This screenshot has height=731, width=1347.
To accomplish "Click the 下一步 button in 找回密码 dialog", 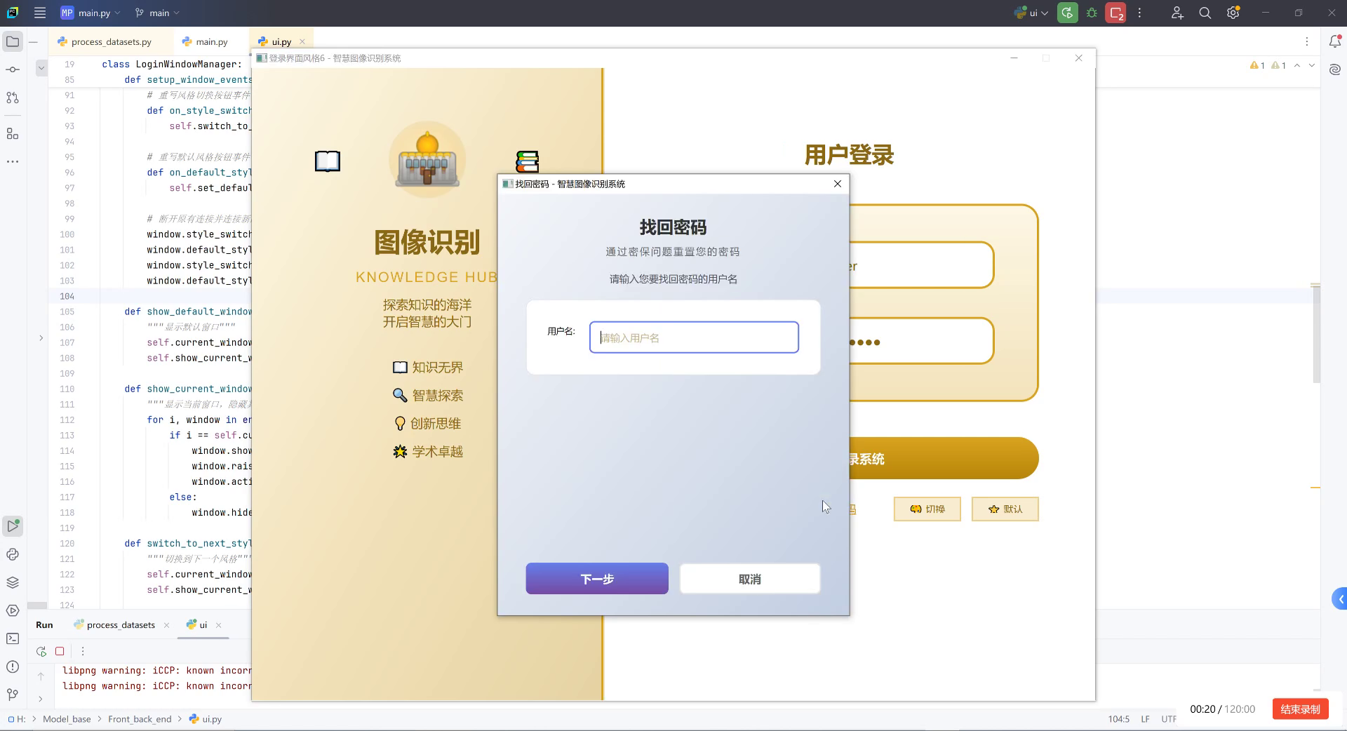I will point(596,578).
